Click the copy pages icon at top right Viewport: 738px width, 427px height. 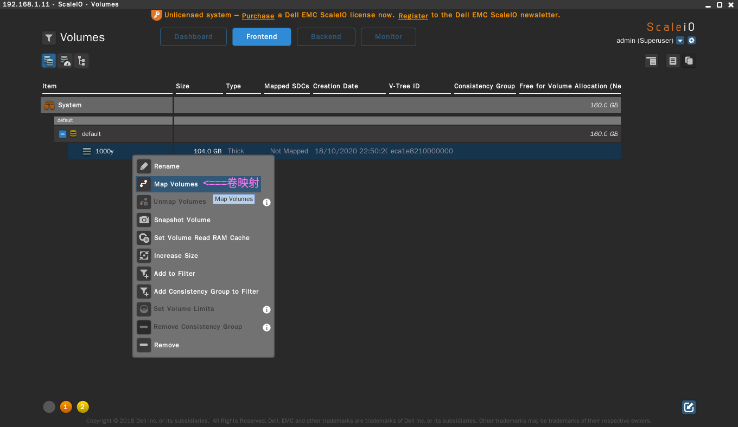(x=689, y=61)
